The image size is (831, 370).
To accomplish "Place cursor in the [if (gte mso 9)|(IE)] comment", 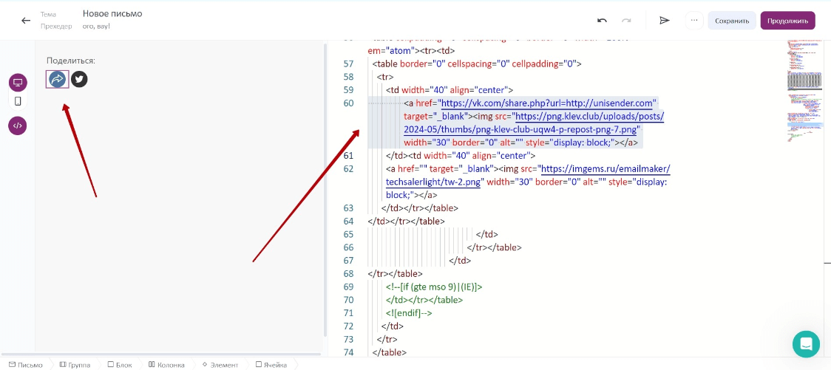I will (434, 287).
